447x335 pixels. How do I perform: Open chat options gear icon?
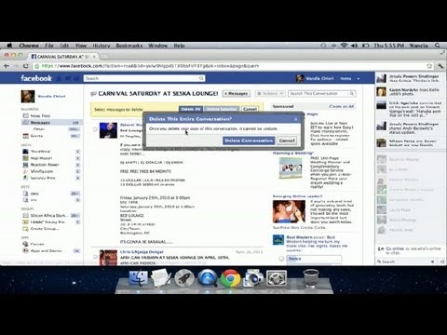tap(433, 261)
